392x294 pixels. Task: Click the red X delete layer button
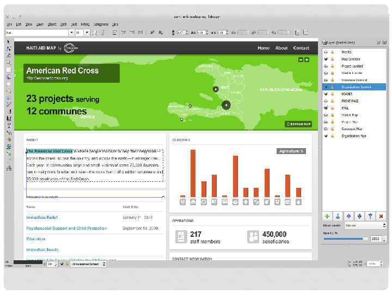point(381,216)
